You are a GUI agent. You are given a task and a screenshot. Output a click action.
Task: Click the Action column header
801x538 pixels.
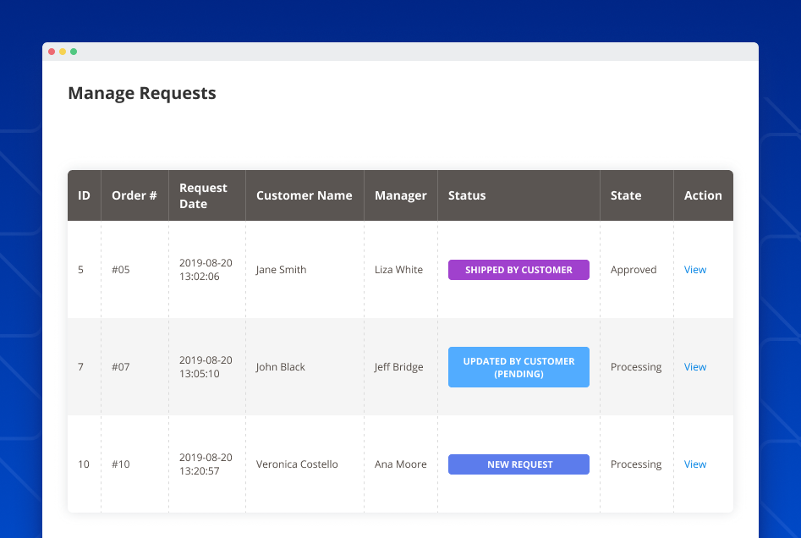(703, 195)
